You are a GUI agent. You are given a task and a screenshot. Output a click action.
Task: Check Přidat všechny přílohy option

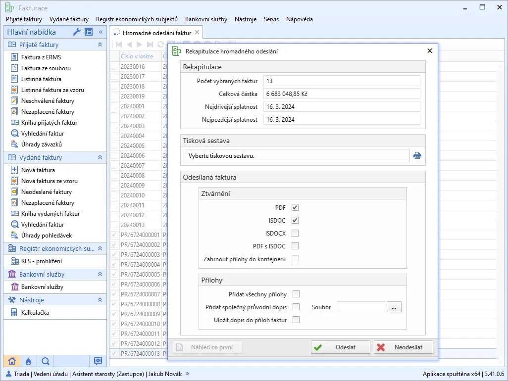296,294
